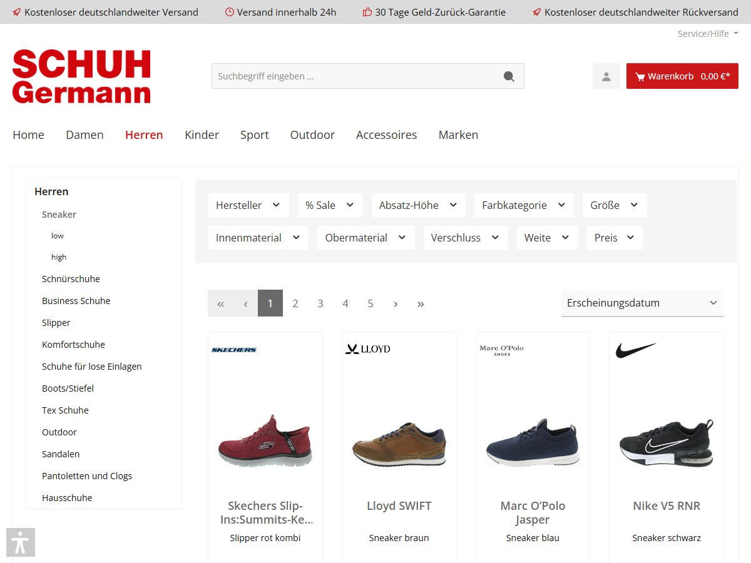The height and width of the screenshot is (563, 751).
Task: Open Sandalen sidebar category
Action: [61, 454]
